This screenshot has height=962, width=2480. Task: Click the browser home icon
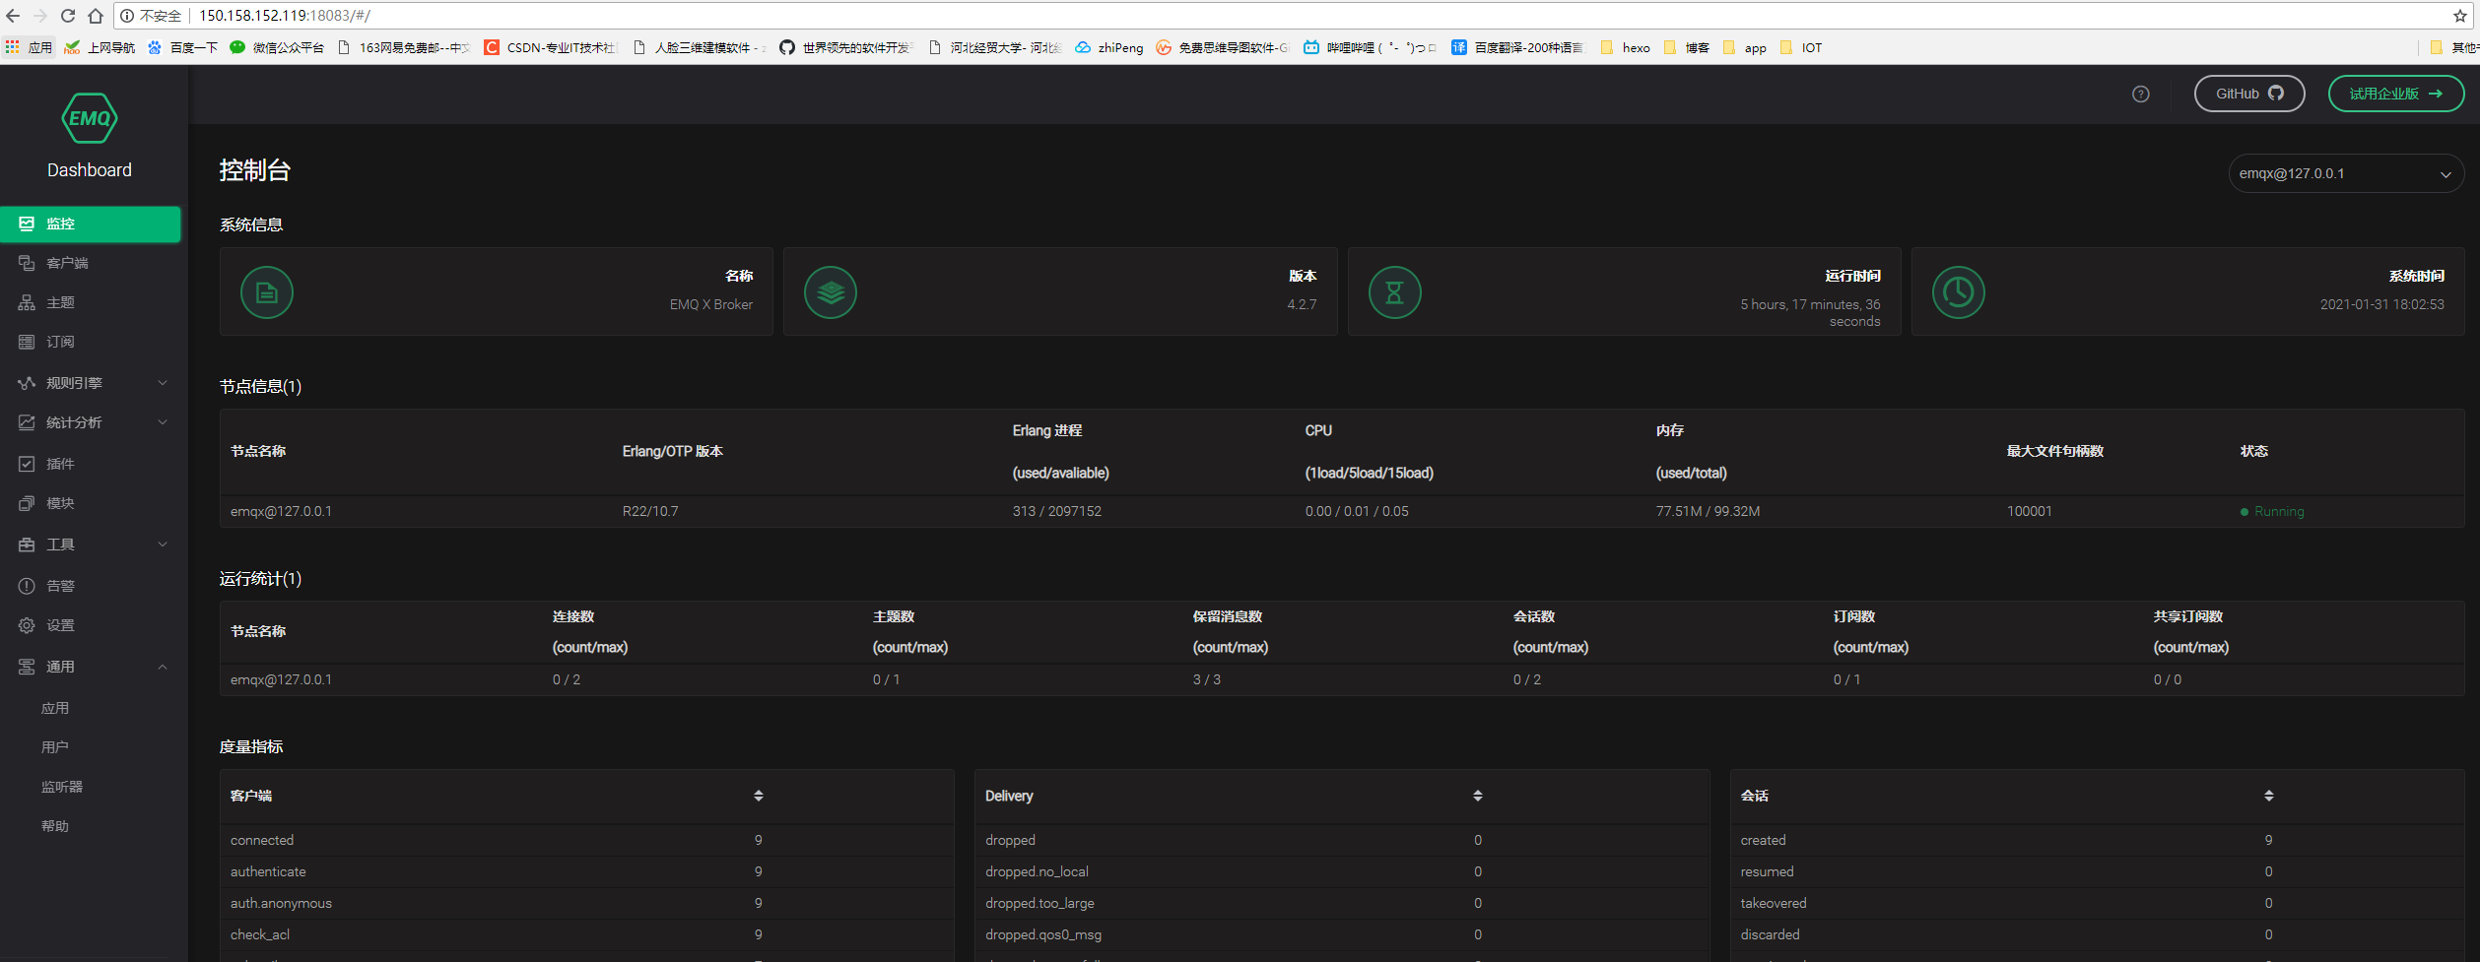(96, 16)
